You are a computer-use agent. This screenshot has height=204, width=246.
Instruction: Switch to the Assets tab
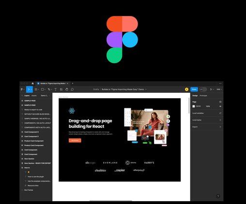(x=34, y=96)
